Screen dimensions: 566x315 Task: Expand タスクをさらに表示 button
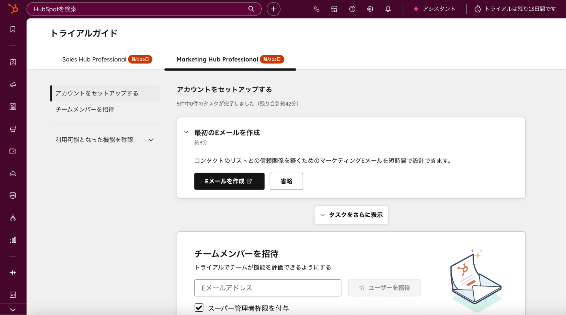[x=351, y=215]
